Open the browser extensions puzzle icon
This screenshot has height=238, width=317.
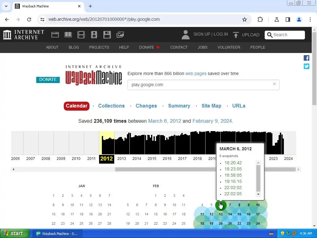pyautogui.click(x=260, y=20)
